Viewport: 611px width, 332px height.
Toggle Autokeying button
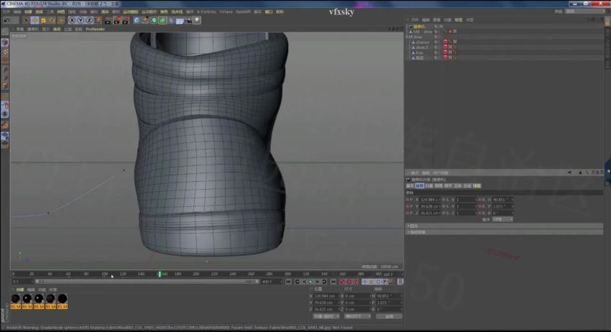click(x=349, y=282)
